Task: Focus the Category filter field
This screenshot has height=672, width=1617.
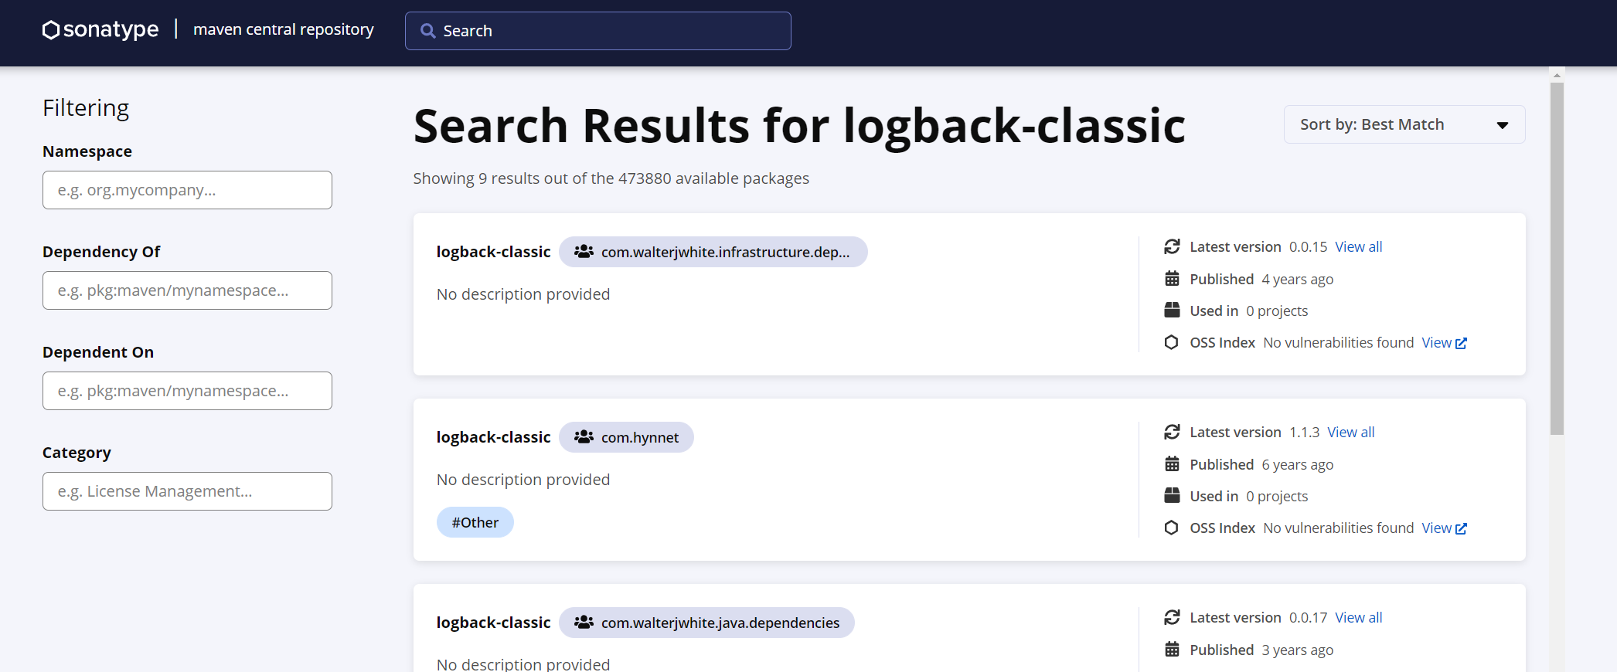Action: (187, 491)
